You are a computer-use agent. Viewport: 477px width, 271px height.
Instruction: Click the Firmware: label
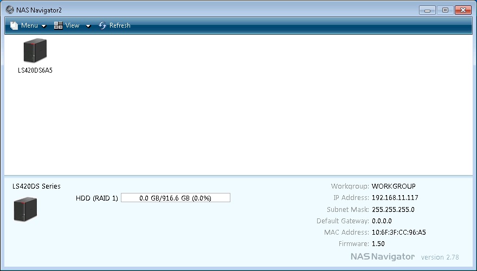[353, 243]
